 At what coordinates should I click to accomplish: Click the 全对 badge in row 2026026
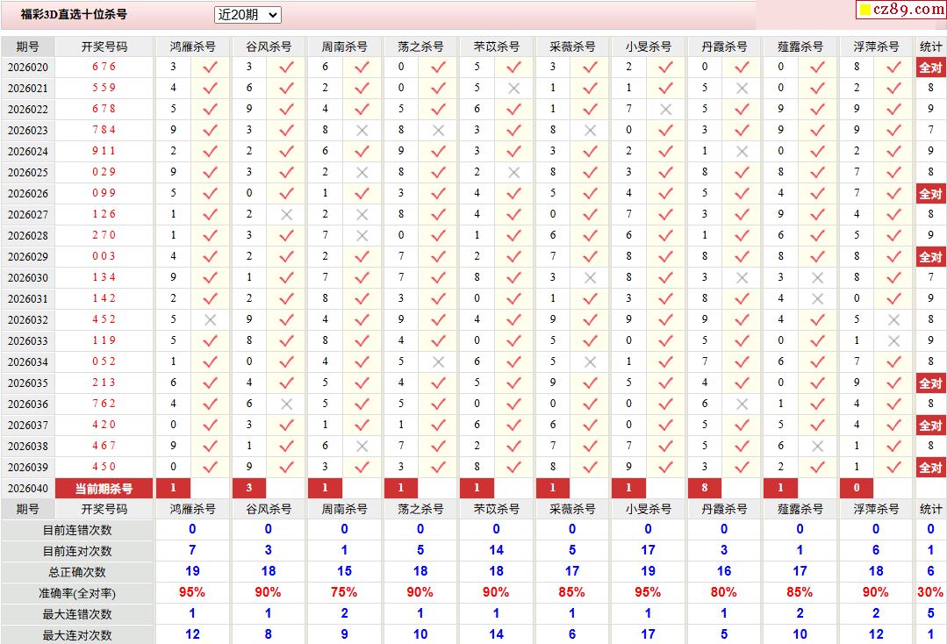930,194
